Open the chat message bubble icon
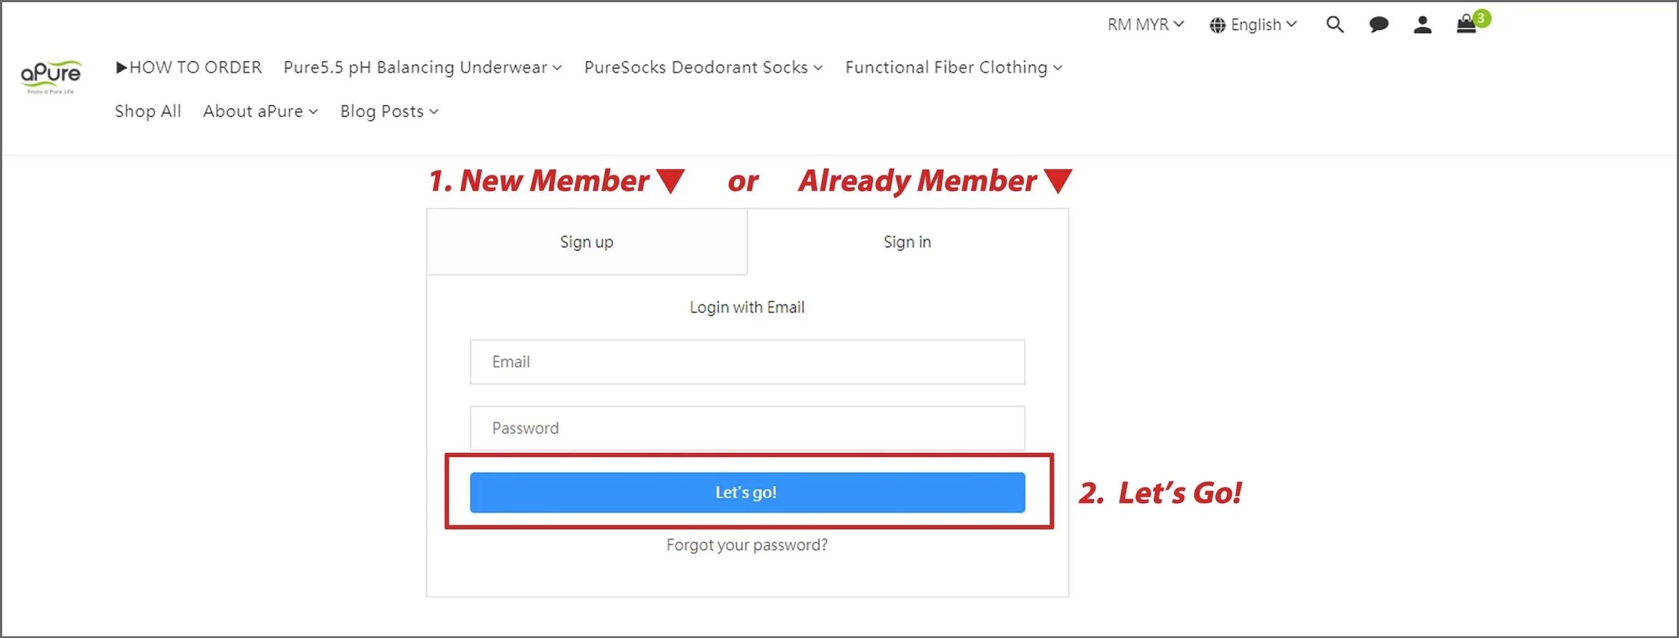Image resolution: width=1679 pixels, height=638 pixels. [x=1378, y=25]
